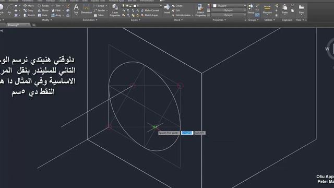
Task: Click the W face on ViewCube
Action: (x=327, y=49)
